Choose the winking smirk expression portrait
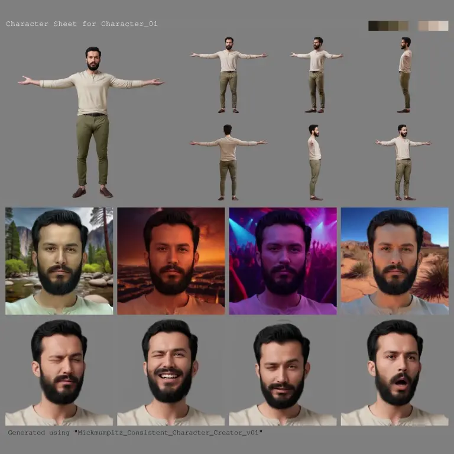 point(283,372)
